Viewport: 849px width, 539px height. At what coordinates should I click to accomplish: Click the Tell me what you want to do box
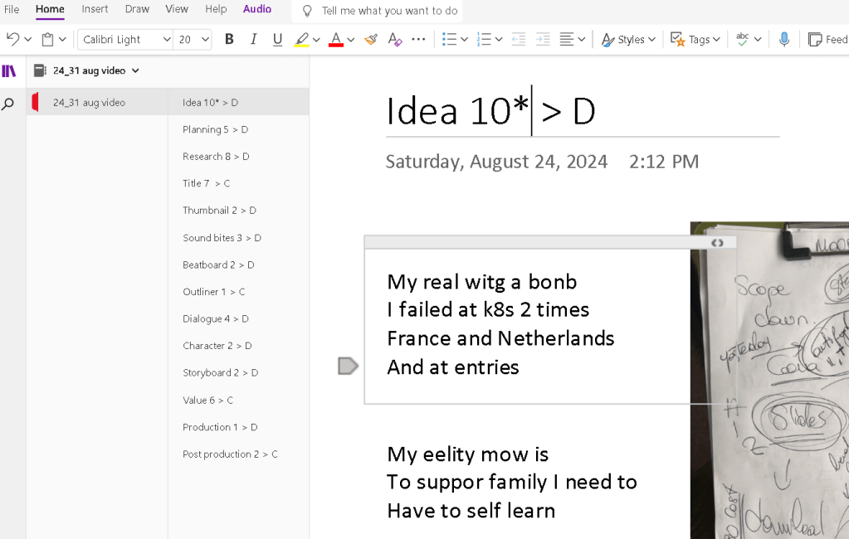point(378,11)
